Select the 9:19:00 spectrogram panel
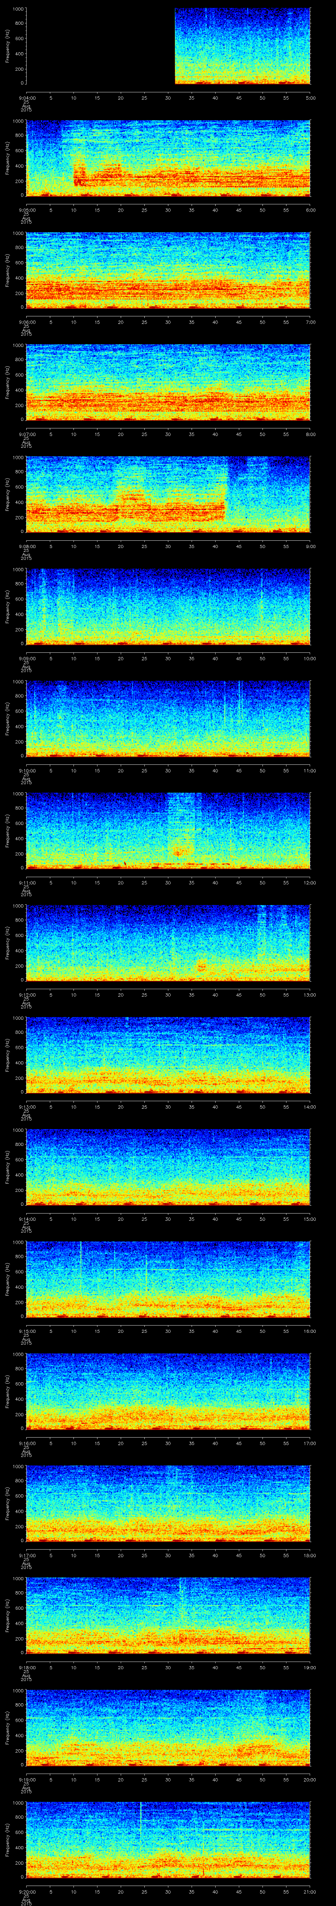Image resolution: width=336 pixels, height=1906 pixels. pos(168,1727)
